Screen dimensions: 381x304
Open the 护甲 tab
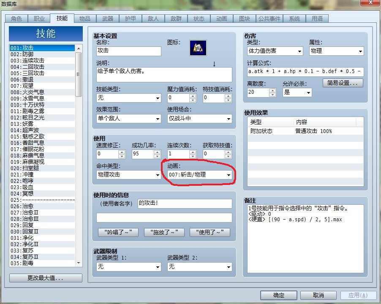(x=131, y=19)
